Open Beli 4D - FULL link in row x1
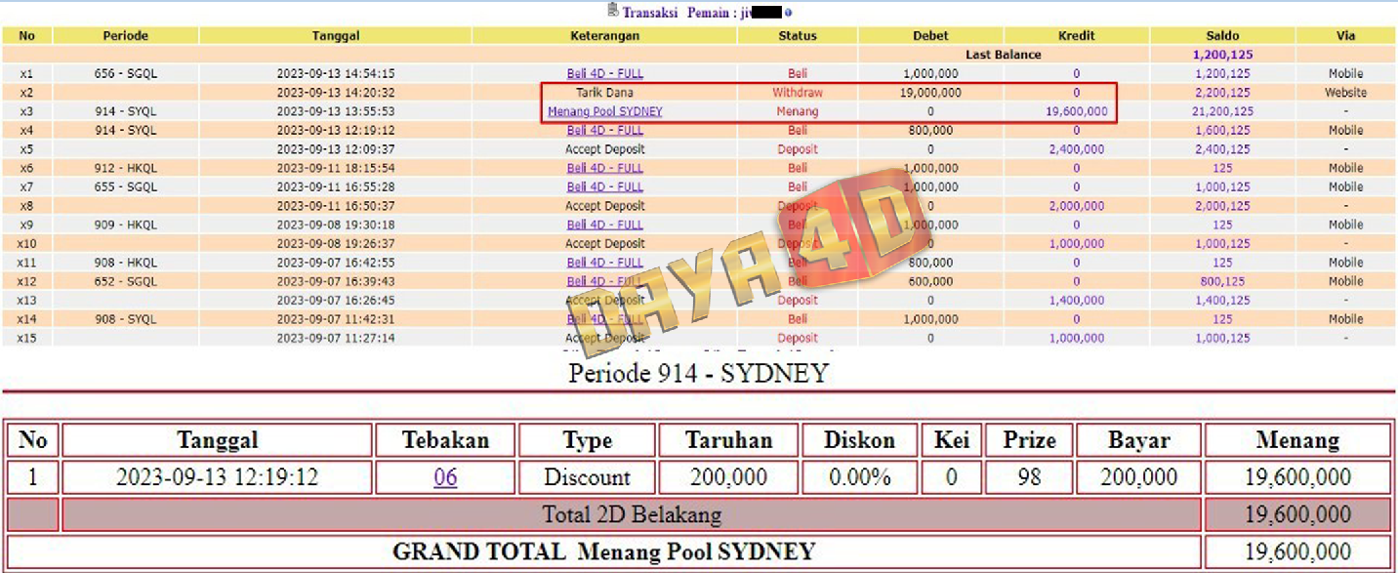1398x573 pixels. pyautogui.click(x=604, y=73)
